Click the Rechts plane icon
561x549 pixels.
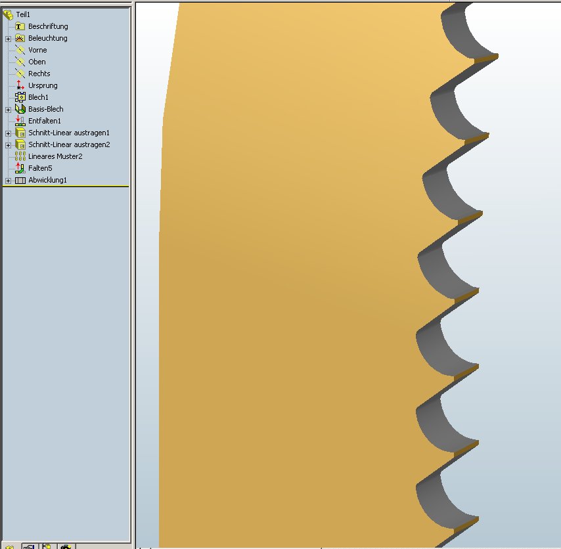point(20,74)
